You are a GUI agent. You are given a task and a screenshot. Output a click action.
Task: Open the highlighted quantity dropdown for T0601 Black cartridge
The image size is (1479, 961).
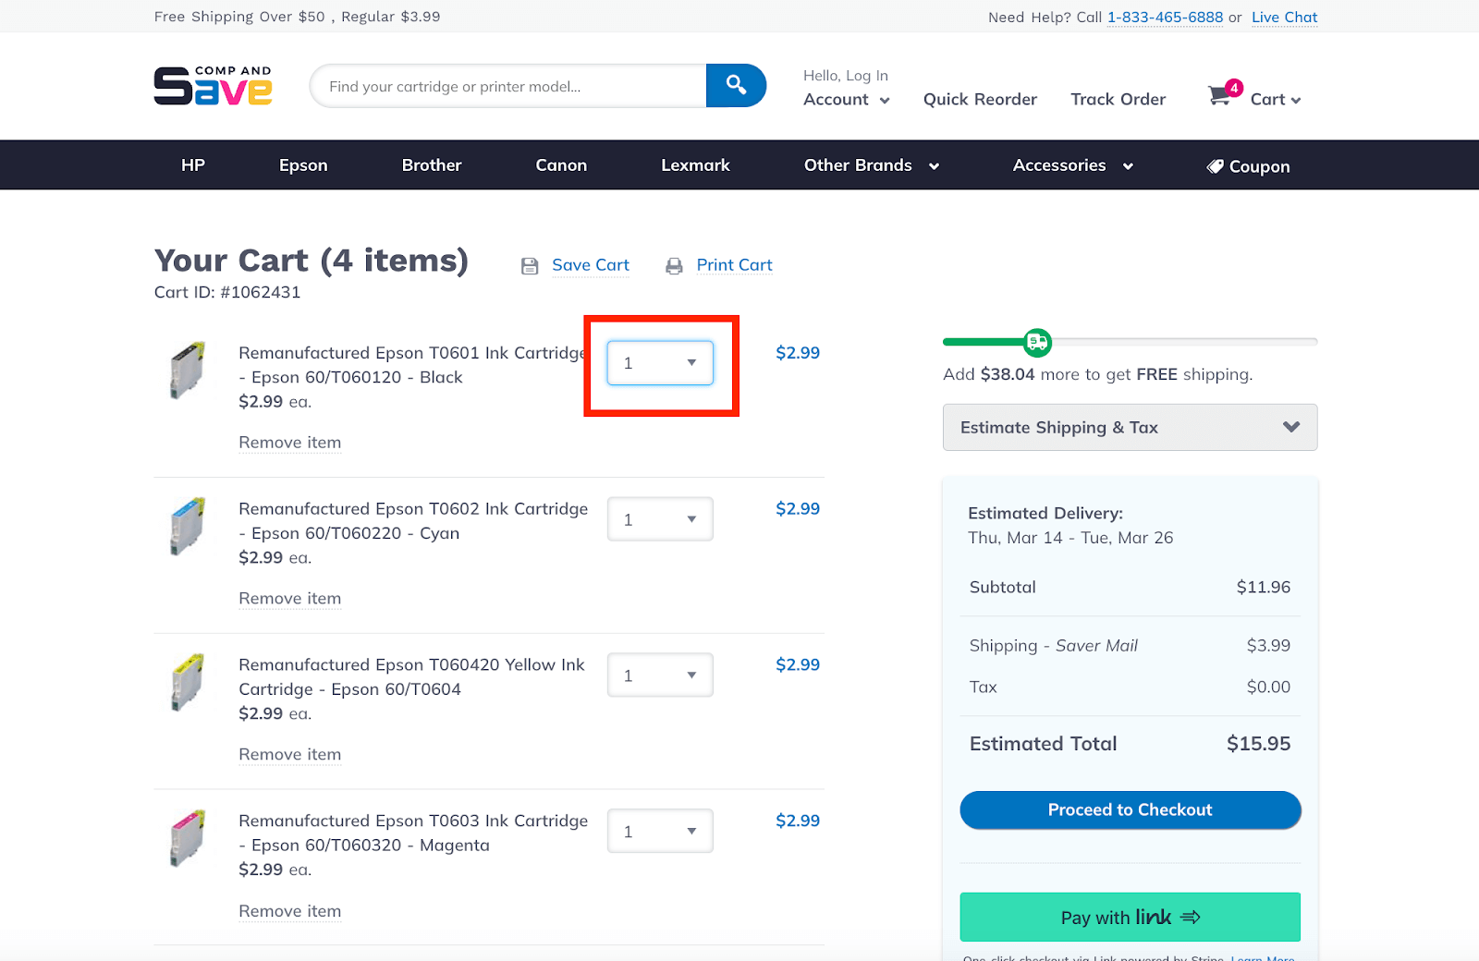coord(659,363)
